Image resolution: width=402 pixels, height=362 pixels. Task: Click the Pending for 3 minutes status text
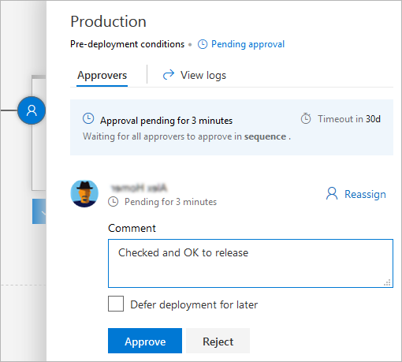pyautogui.click(x=170, y=202)
